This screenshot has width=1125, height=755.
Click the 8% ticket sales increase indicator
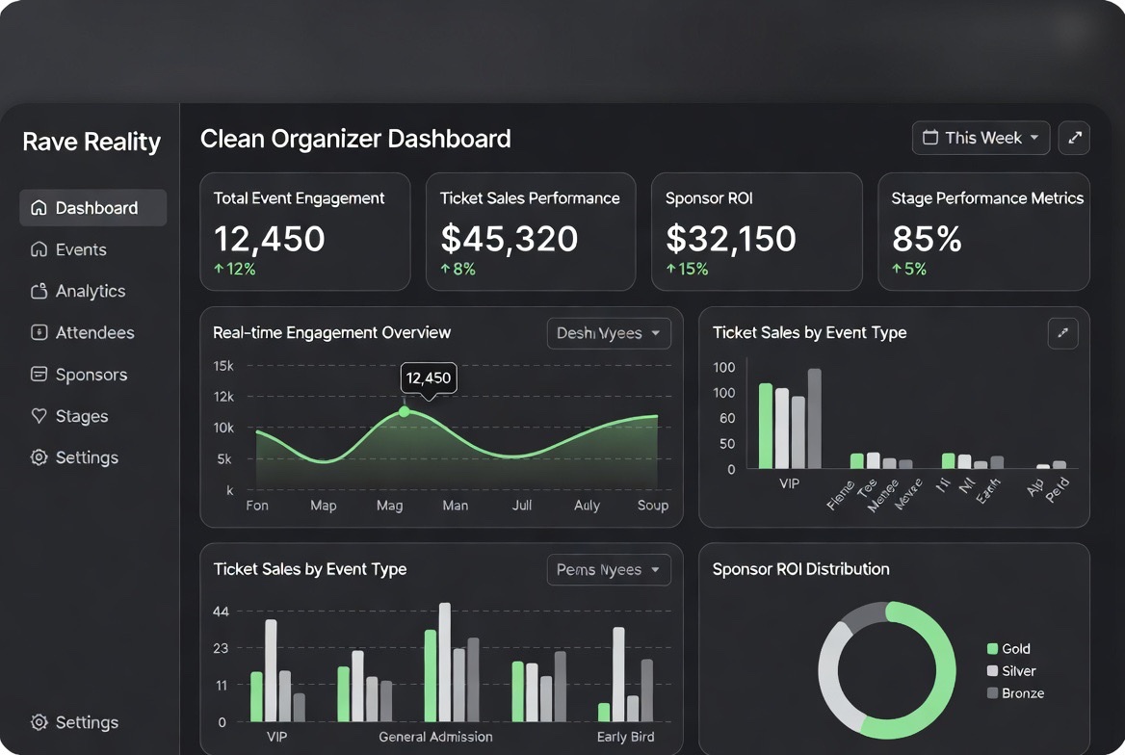[458, 269]
